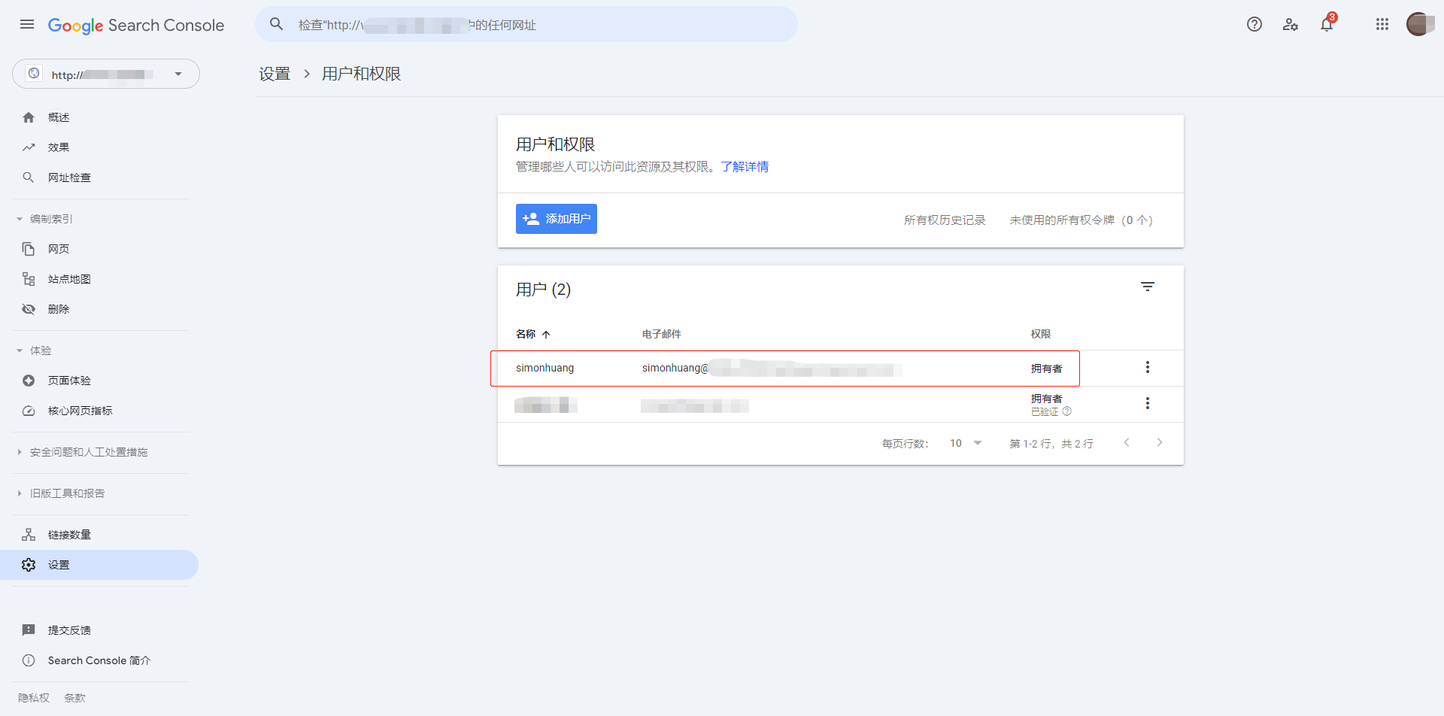
Task: Open more options for second user row
Action: (x=1147, y=403)
